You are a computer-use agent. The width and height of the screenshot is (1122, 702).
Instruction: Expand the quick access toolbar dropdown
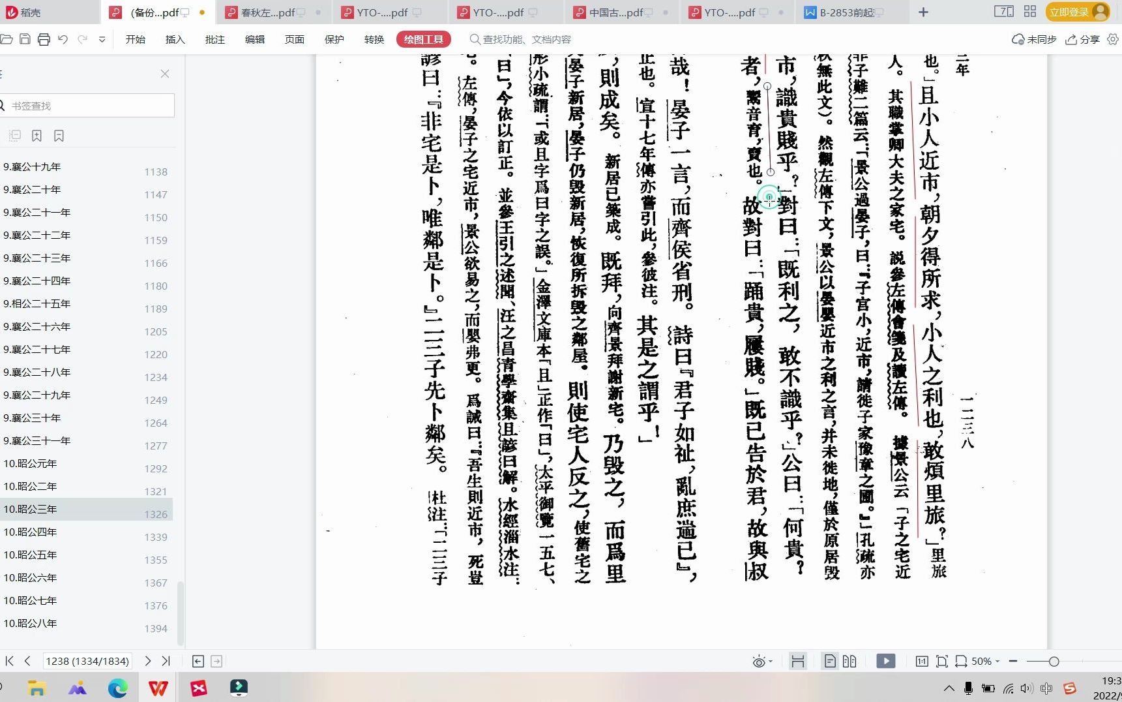102,40
